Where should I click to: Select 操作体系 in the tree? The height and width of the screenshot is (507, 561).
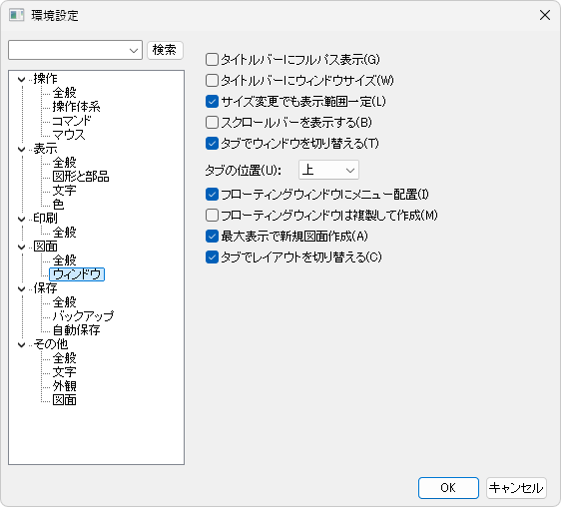[77, 107]
